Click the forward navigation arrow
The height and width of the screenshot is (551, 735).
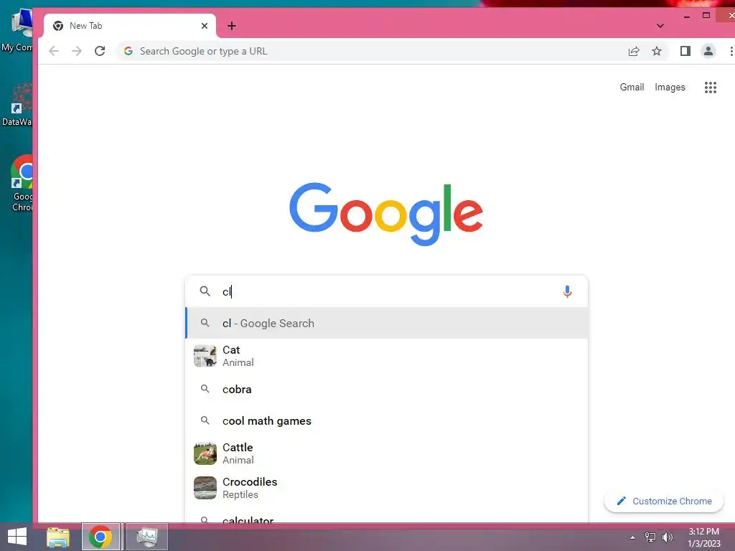click(76, 51)
